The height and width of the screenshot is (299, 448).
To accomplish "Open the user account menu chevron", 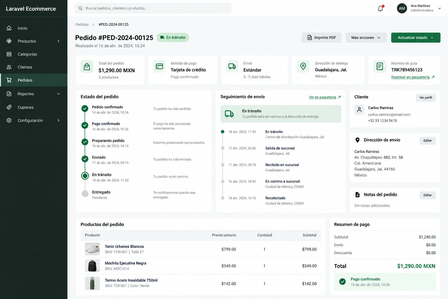I will [x=439, y=8].
